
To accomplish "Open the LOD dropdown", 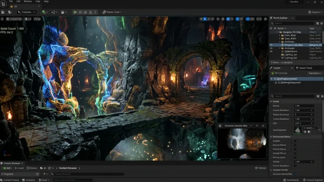I will tap(303, 123).
